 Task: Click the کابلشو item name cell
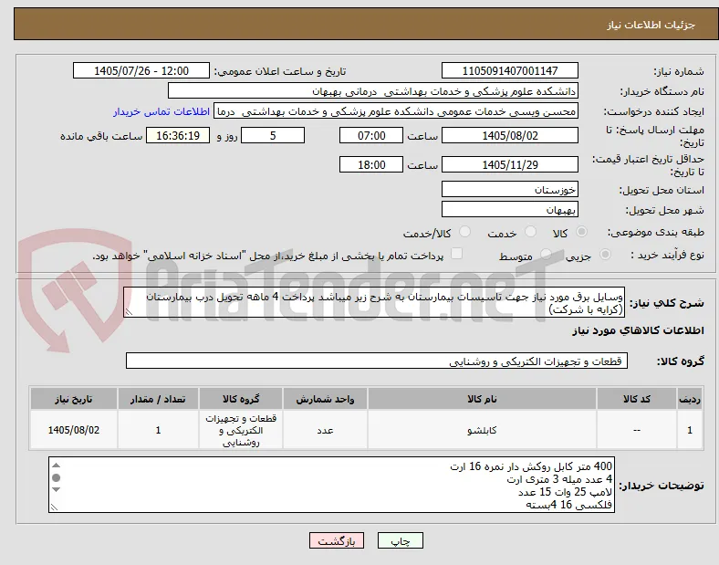tap(482, 430)
